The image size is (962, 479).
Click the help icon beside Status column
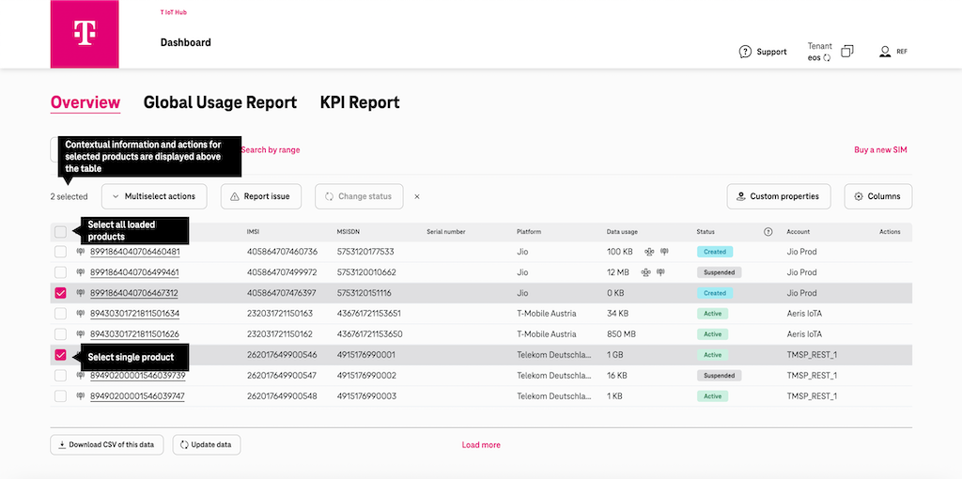point(768,232)
